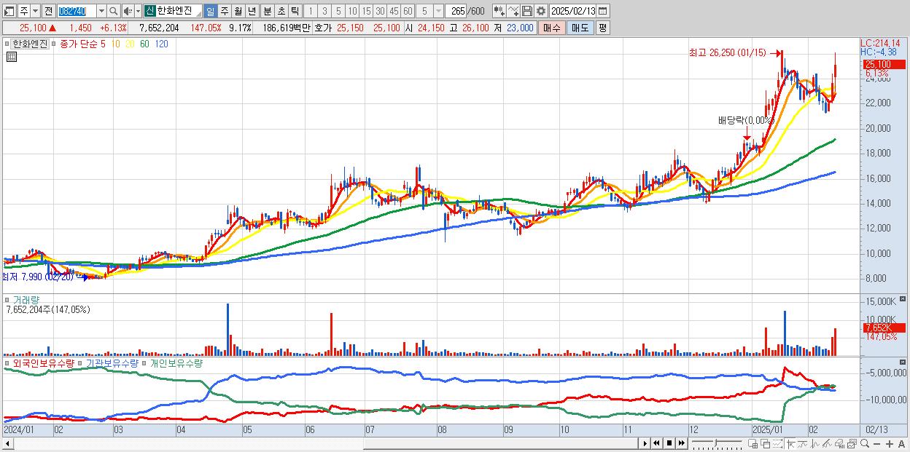Click the overlapping windows icon in bottom toolbar
This screenshot has height=452, width=910.
coord(766,443)
